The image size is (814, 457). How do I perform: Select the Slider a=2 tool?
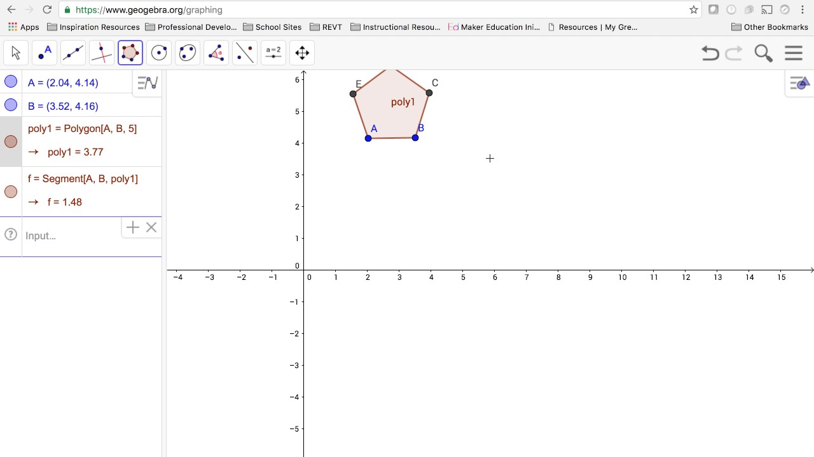tap(273, 53)
